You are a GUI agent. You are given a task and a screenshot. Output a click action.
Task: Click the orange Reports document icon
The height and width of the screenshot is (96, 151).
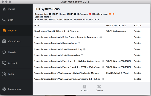pyautogui.click(x=4, y=30)
